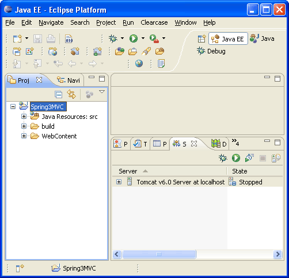Click the Servers view horizontal scrollbar thumb
Screen dimensions: 289x278
[159, 254]
